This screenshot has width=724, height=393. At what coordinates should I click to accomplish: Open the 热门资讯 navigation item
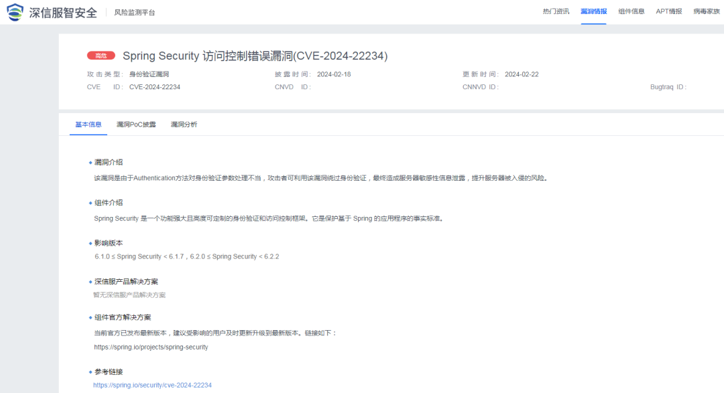pos(556,11)
